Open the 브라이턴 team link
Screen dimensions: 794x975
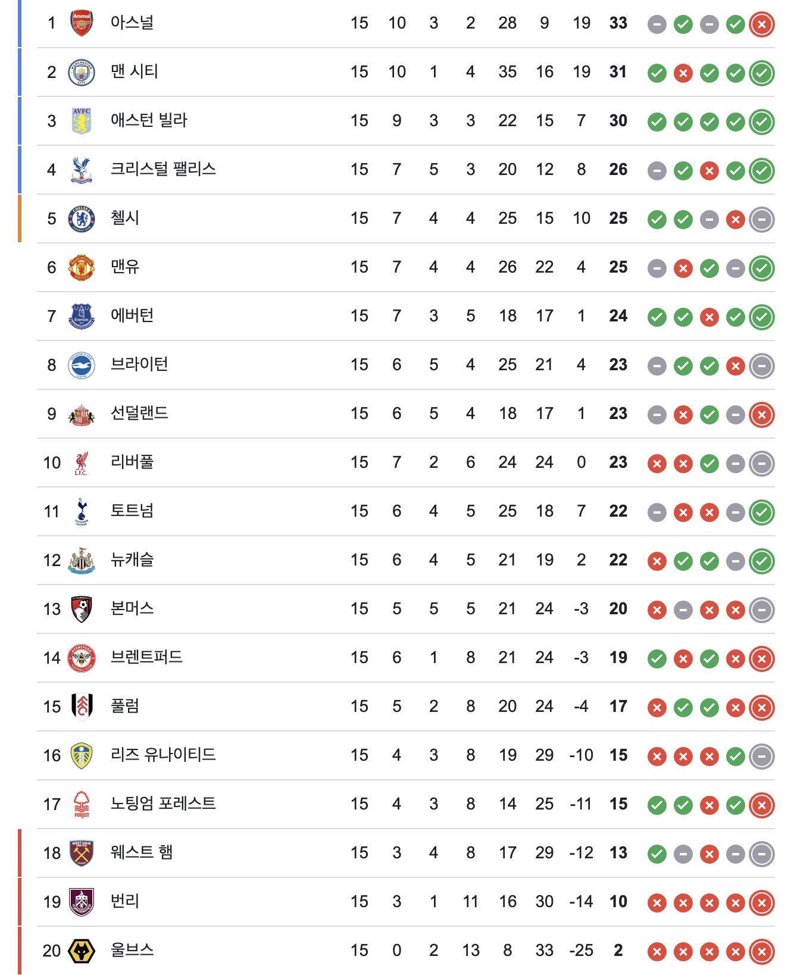139,364
